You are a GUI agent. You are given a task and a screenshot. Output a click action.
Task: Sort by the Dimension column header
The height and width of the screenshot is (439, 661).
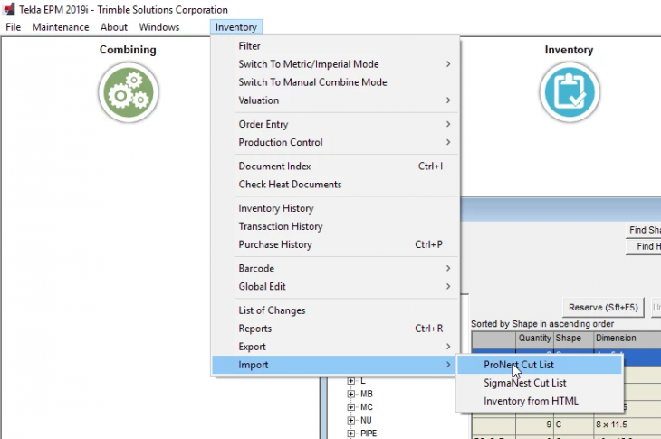point(627,339)
